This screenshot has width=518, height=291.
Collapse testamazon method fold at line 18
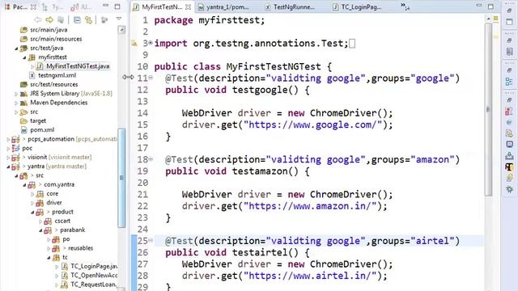[x=151, y=159]
